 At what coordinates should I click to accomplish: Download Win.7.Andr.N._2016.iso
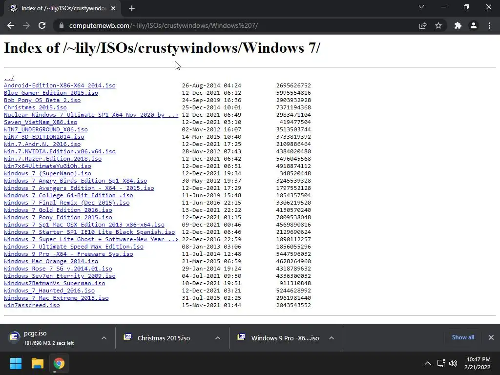point(42,144)
